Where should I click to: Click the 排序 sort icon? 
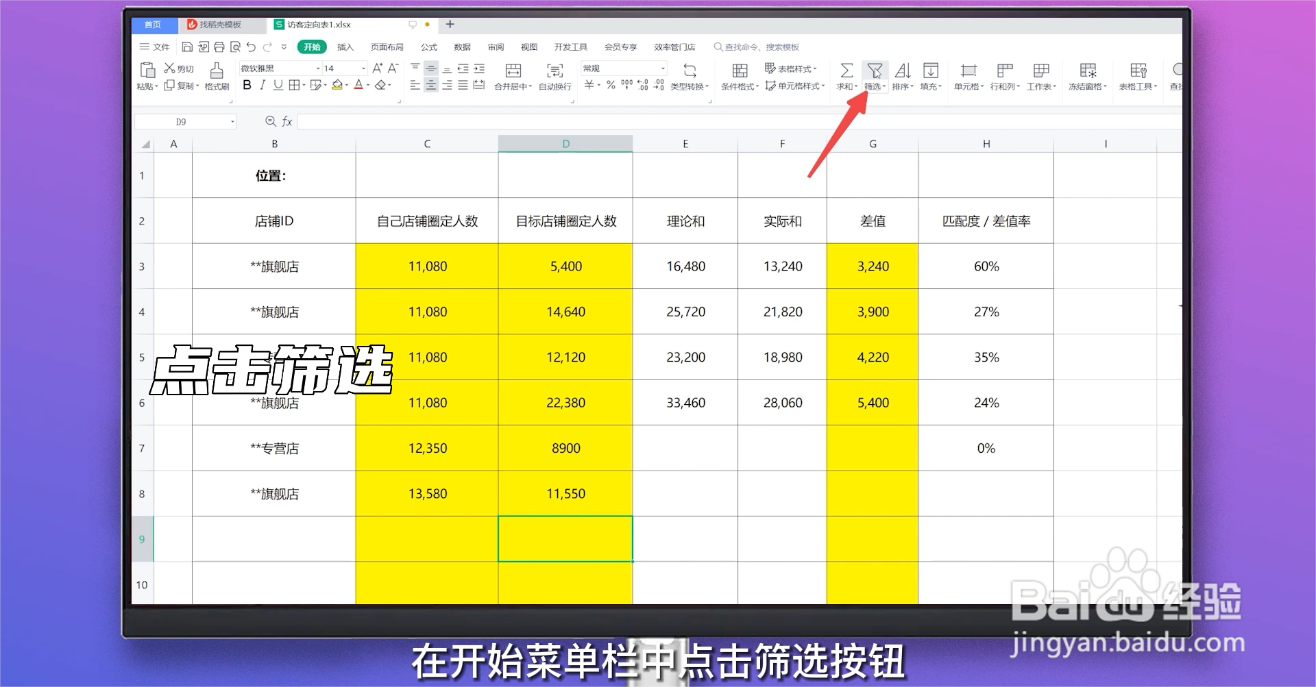point(903,71)
